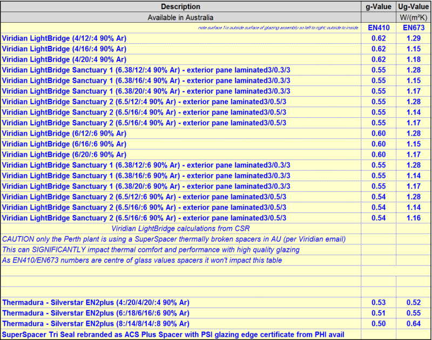Image resolution: width=432 pixels, height=340 pixels.
Task: Select the small note about surface 1 ordering
Action: coord(278,28)
